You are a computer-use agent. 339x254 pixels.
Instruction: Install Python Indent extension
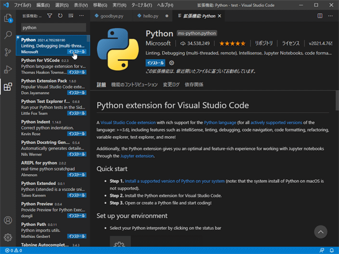77,134
